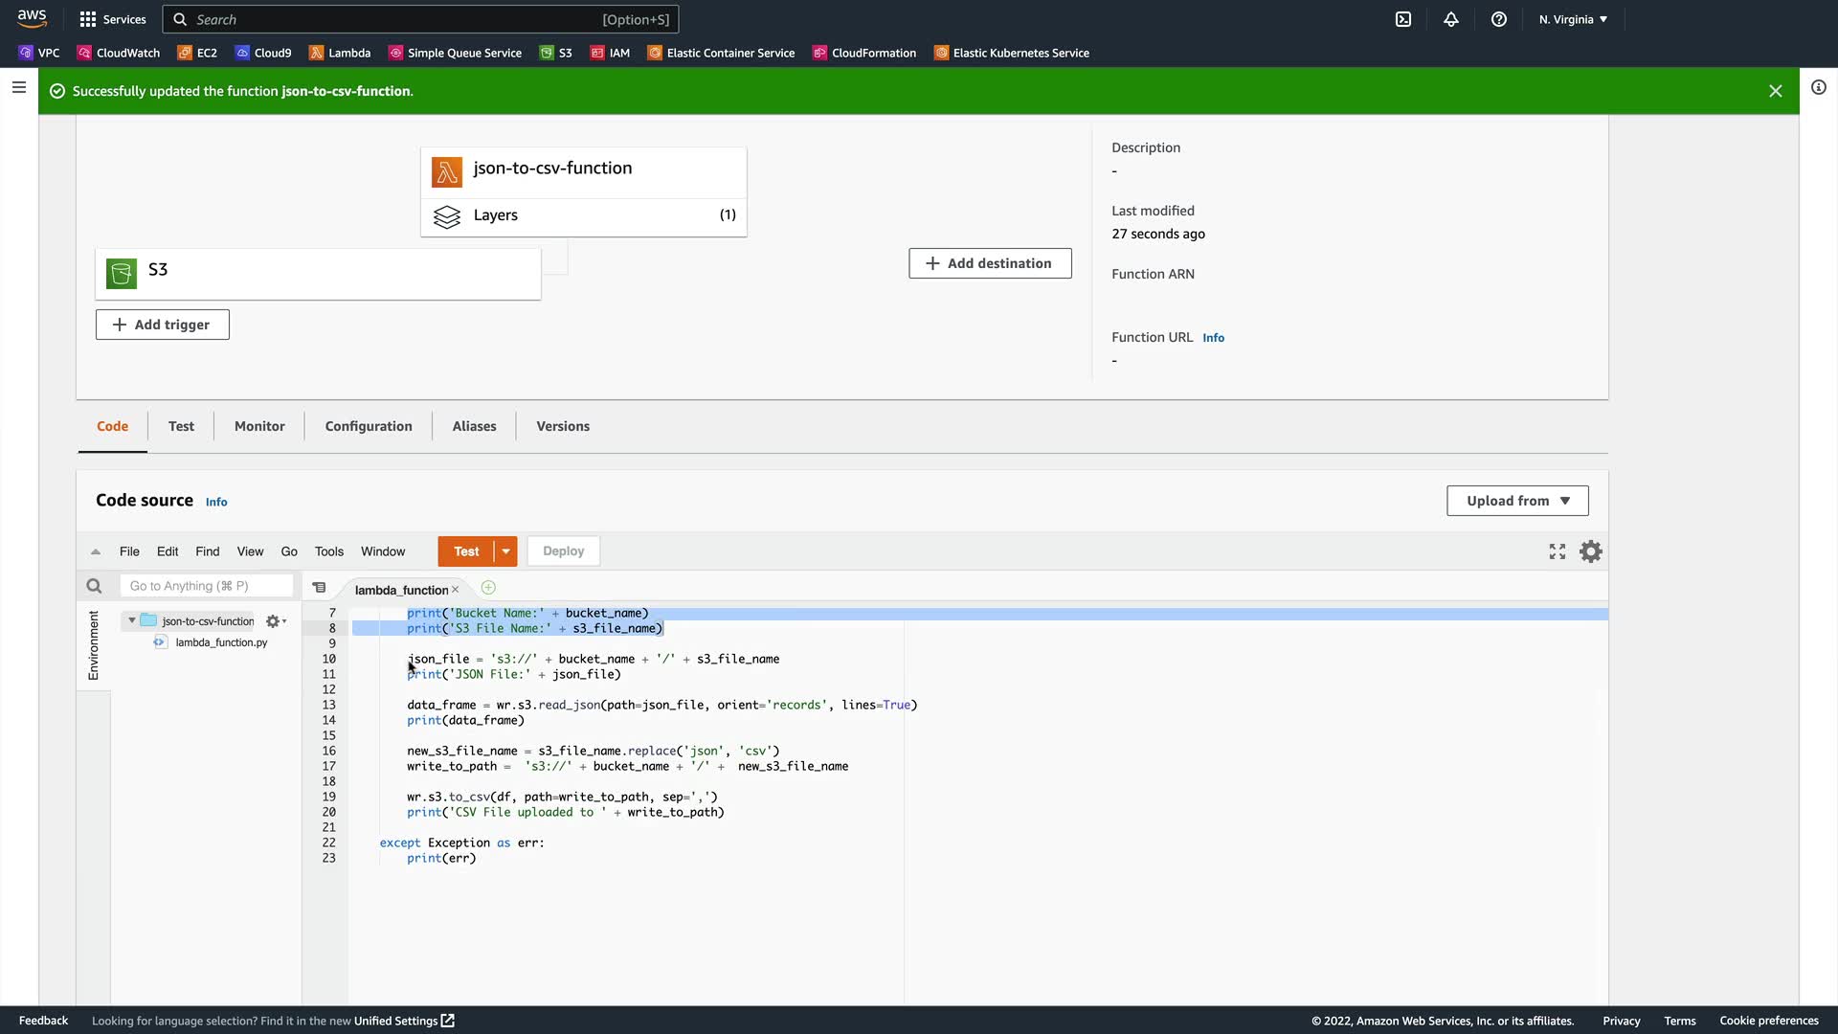Expand the Upload from dropdown

(x=1517, y=501)
